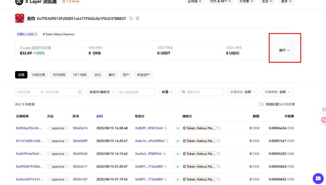Copy receiver address in 0x89dae93cc0c row

coord(219,128)
